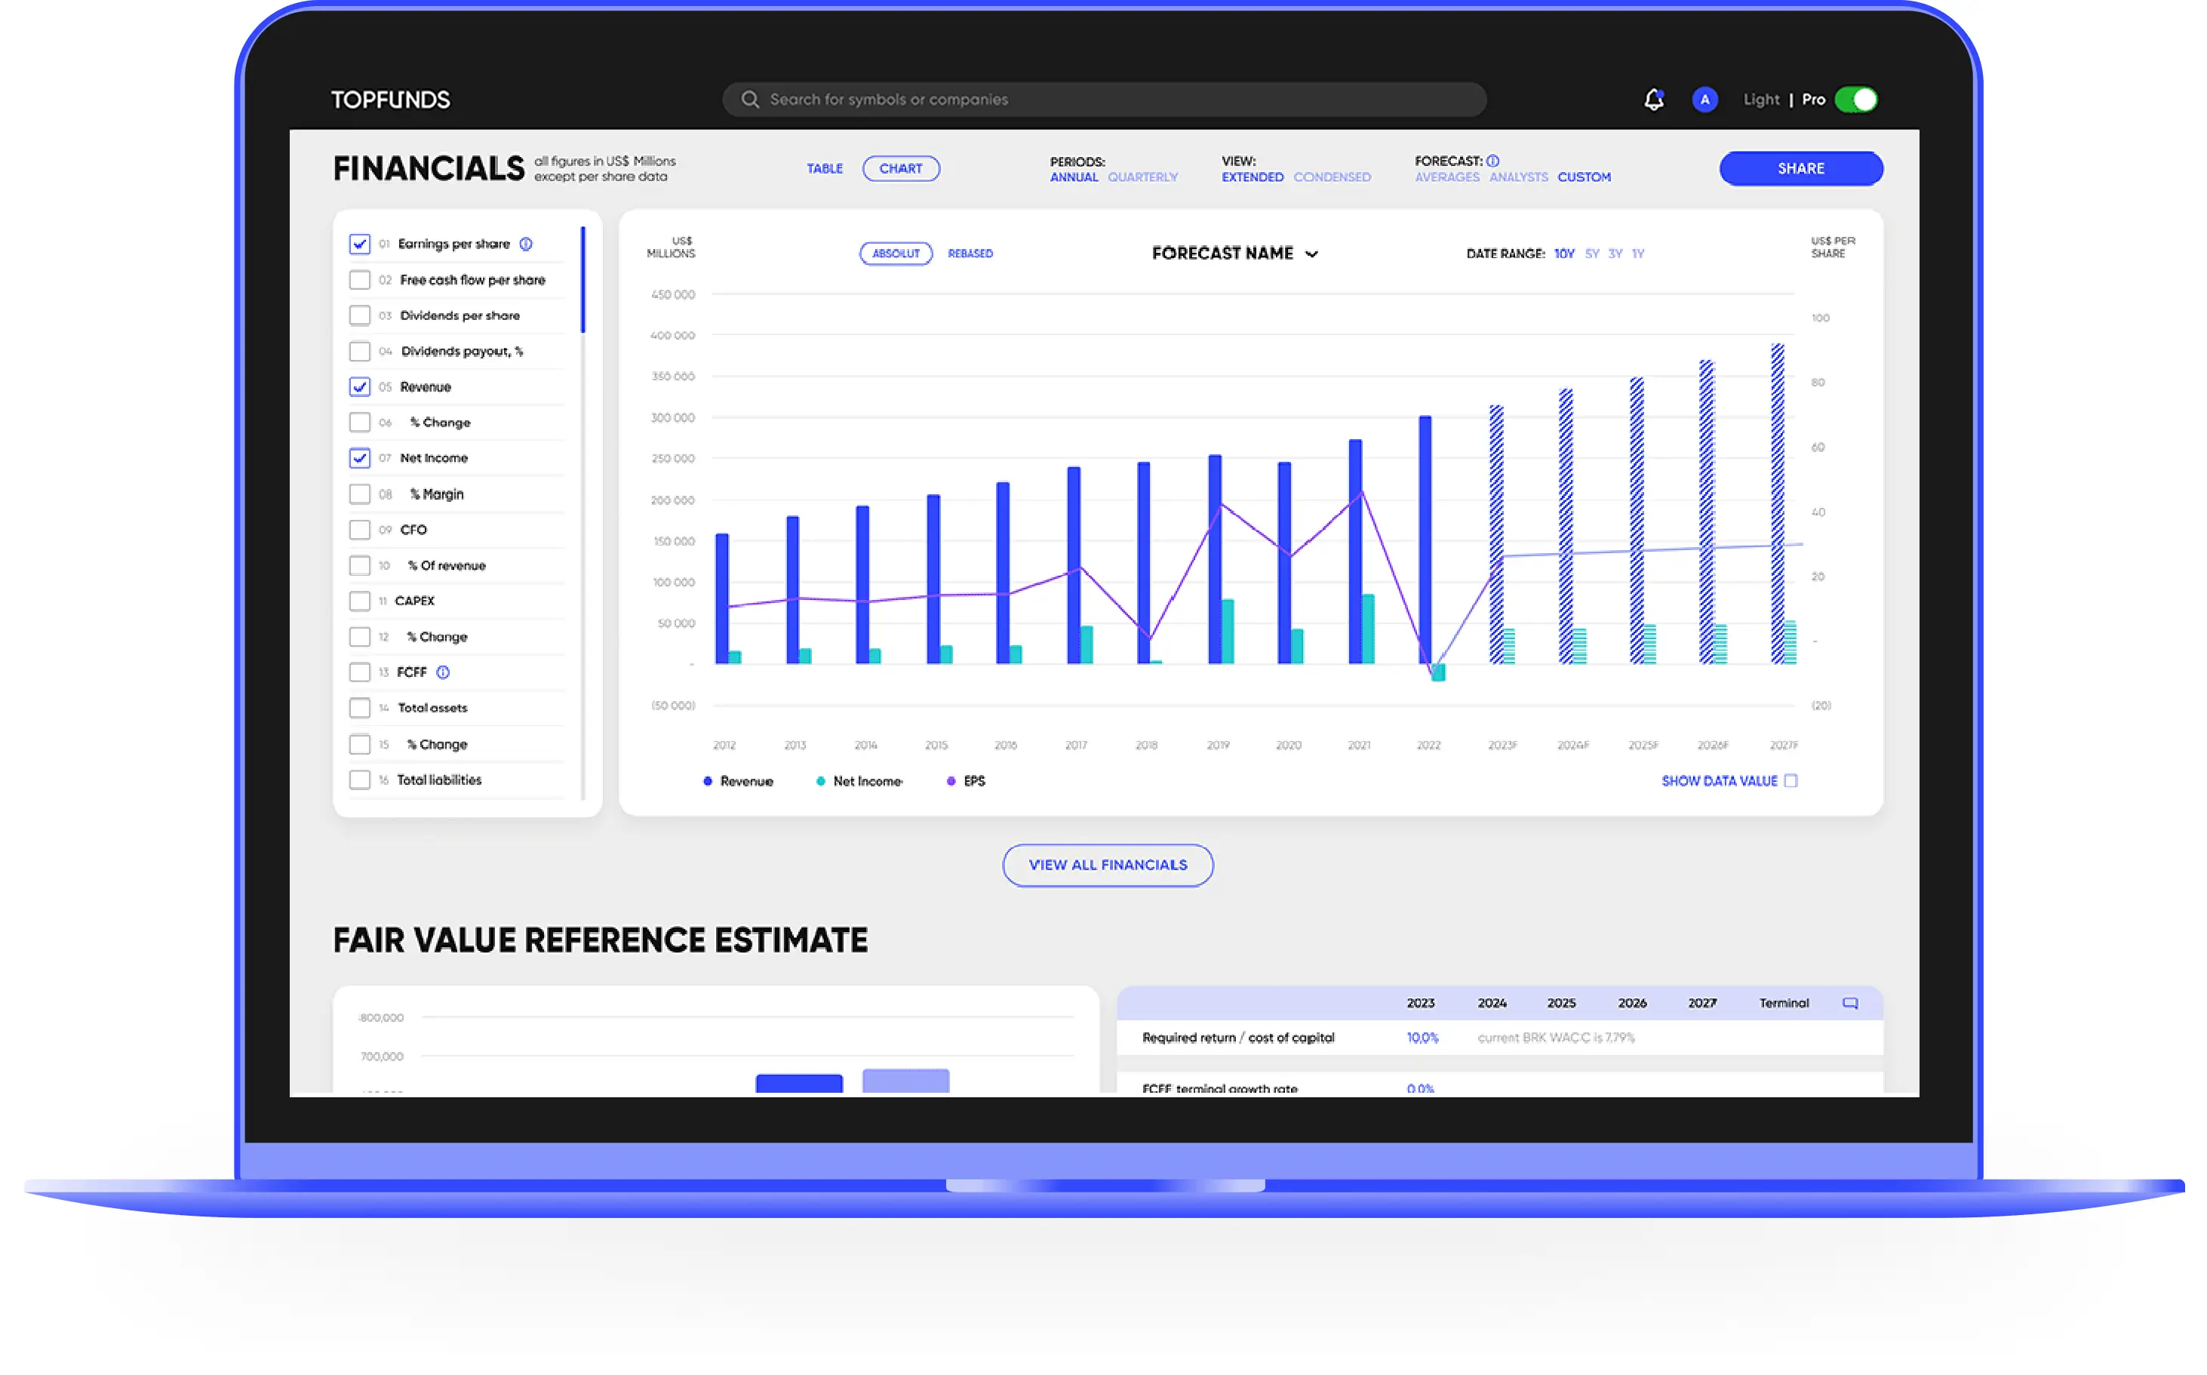Switch to the Table view tab
This screenshot has height=1375, width=2207.
coord(825,168)
